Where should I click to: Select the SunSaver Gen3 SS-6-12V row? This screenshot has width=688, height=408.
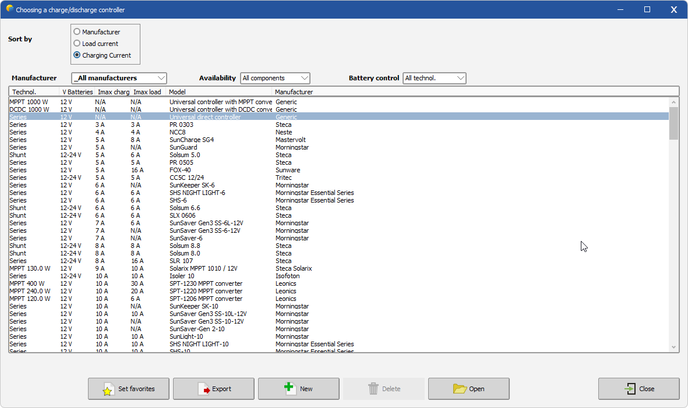pos(338,230)
